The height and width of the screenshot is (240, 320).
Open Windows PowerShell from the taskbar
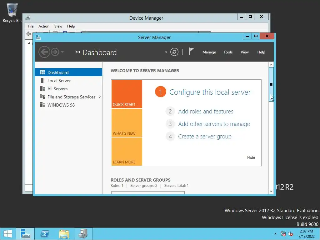pyautogui.click(x=45, y=234)
